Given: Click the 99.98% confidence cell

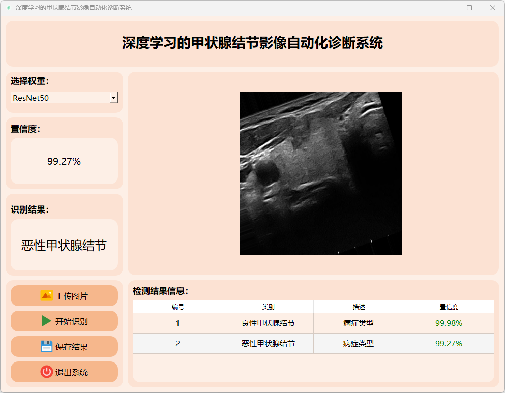Looking at the screenshot, I should pyautogui.click(x=449, y=323).
